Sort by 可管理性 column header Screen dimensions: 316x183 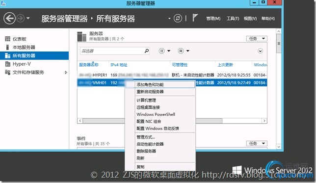point(180,65)
